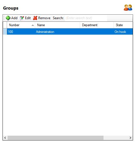The width and height of the screenshot is (135, 143).
Task: Sort by Department column header
Action: pyautogui.click(x=97, y=25)
